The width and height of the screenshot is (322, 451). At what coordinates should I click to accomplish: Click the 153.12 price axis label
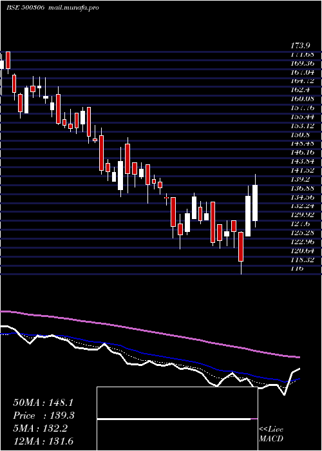tap(302, 126)
